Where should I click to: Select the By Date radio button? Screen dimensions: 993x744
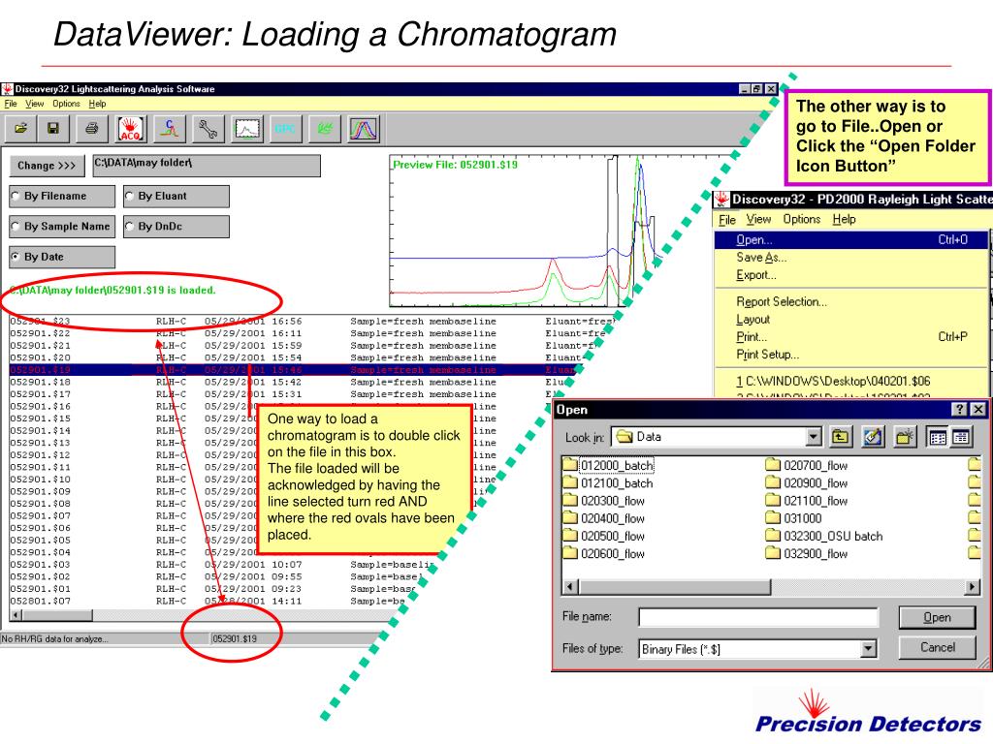click(x=62, y=257)
